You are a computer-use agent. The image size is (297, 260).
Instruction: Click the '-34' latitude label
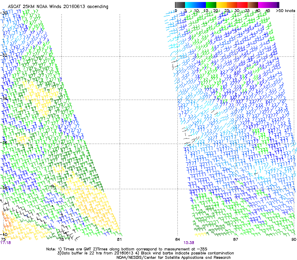coord(4,98)
